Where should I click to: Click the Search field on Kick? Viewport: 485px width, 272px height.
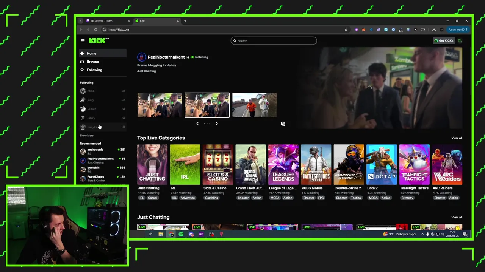point(274,41)
